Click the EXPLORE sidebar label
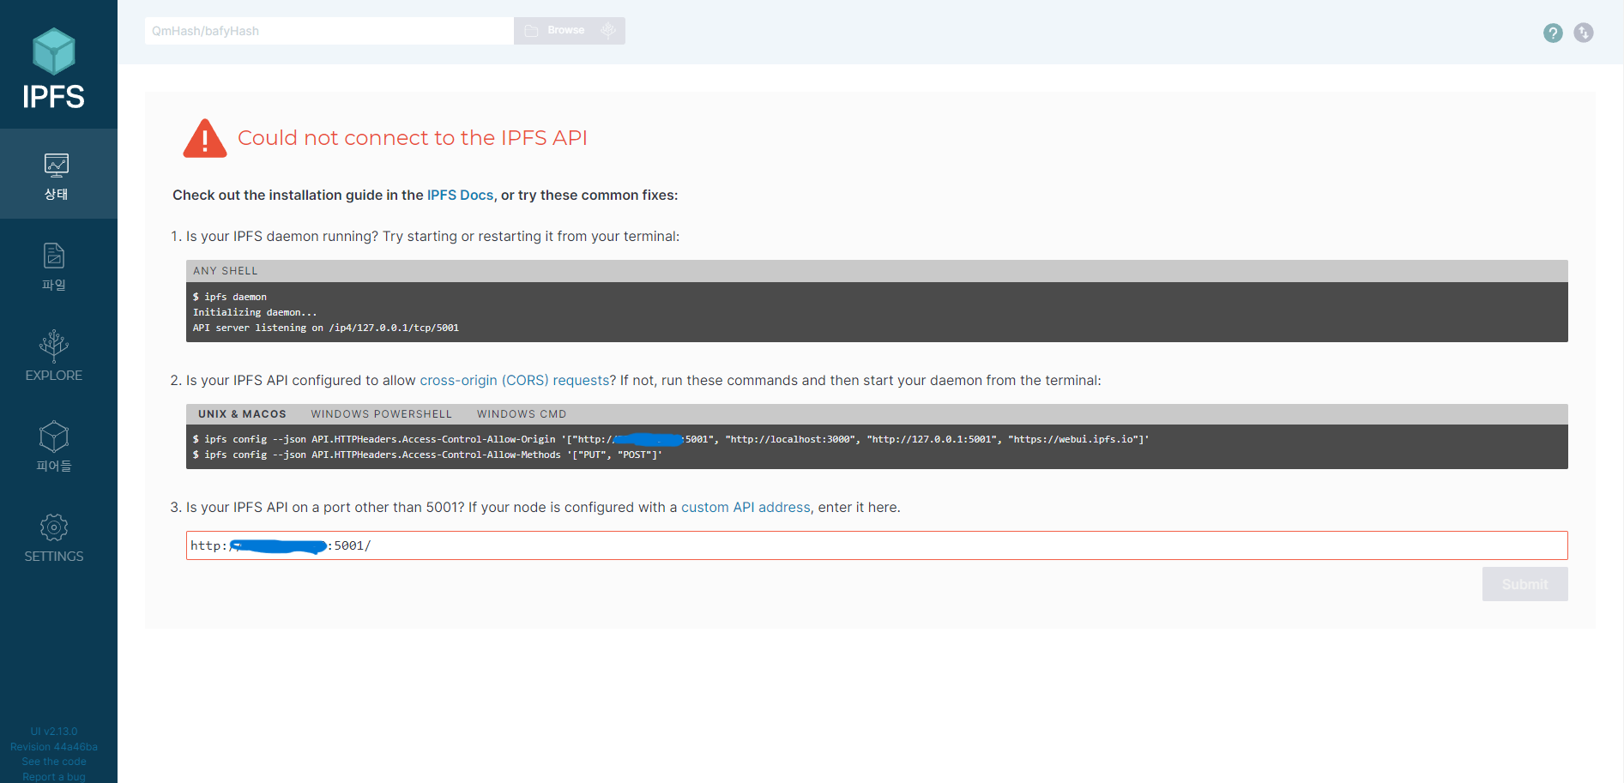This screenshot has width=1624, height=783. click(x=54, y=376)
